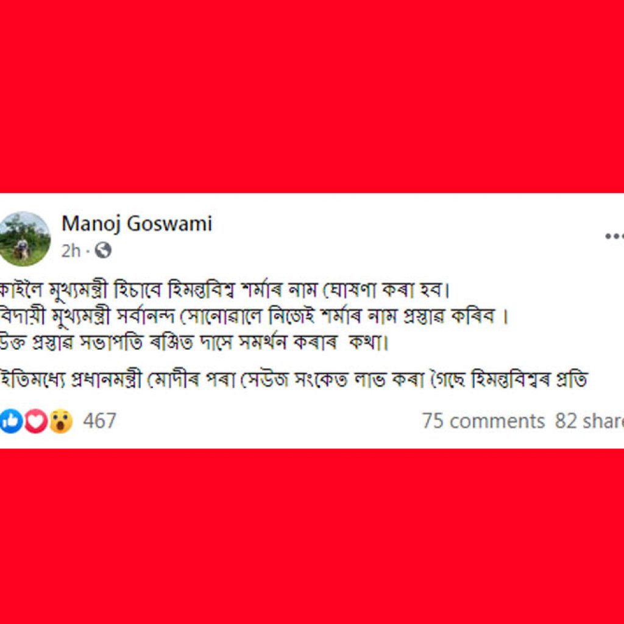Open the Manoj Goswami profile name link
624x624 pixels.
click(137, 224)
